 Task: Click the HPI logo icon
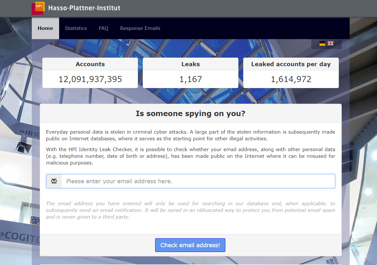38,8
